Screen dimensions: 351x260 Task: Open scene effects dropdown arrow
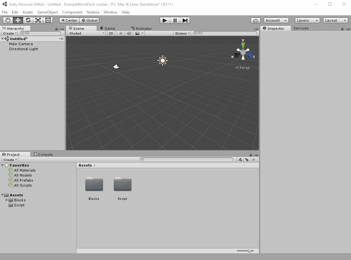click(x=143, y=33)
